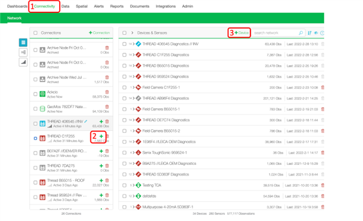
Task: Open the Dashboards menu
Action: [17, 6]
